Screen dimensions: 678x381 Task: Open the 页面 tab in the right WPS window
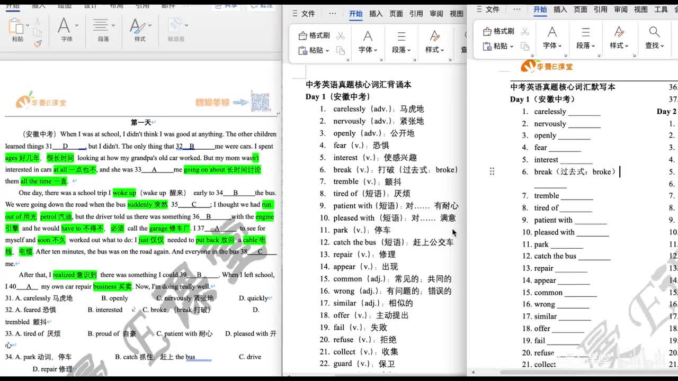[x=581, y=10]
